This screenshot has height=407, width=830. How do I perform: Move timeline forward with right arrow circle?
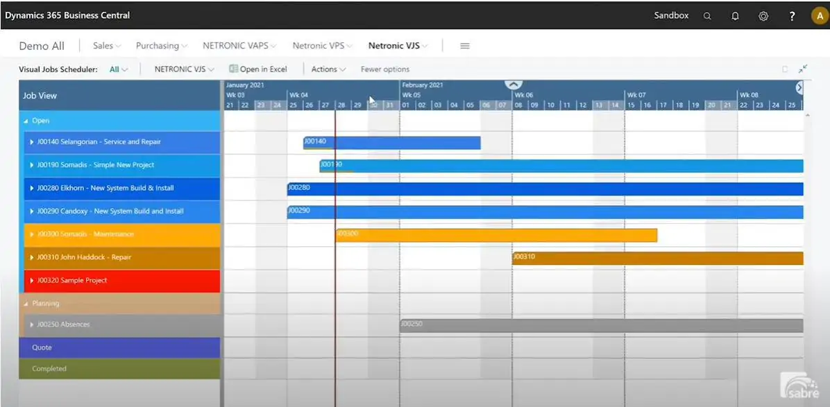tap(799, 88)
